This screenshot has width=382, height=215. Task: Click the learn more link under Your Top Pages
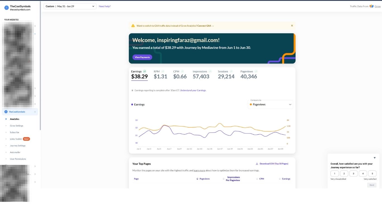pos(199,170)
